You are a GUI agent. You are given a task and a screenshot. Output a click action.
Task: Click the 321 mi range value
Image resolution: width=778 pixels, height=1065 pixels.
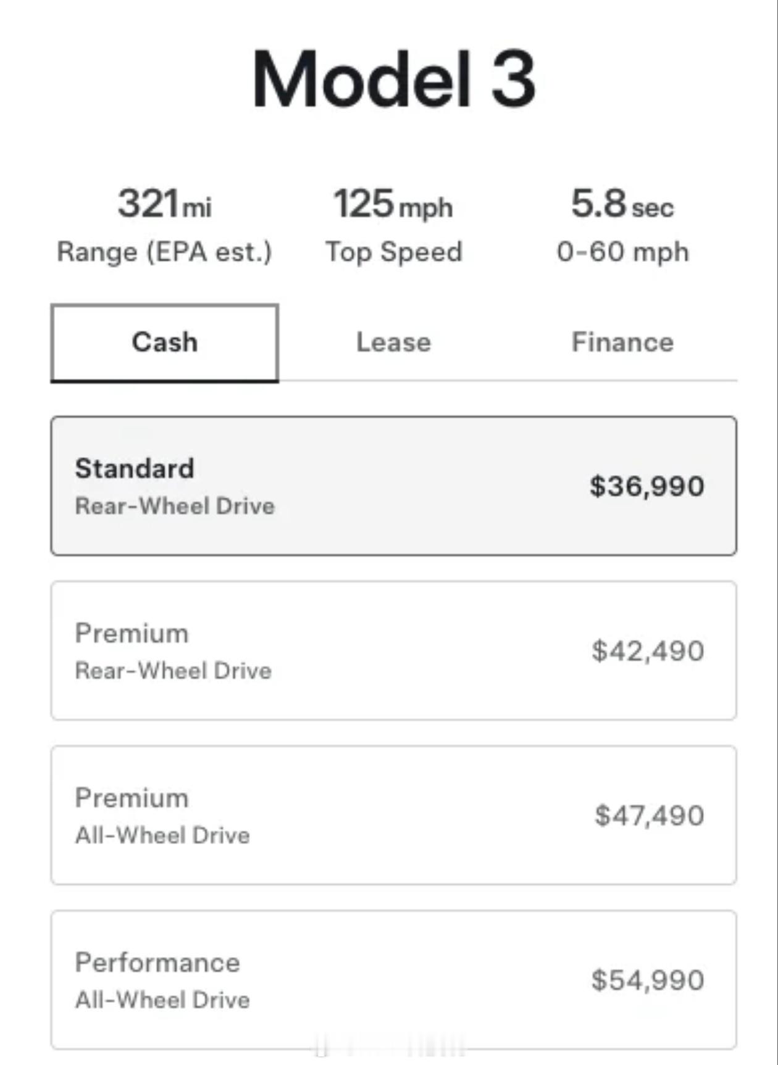click(x=165, y=204)
